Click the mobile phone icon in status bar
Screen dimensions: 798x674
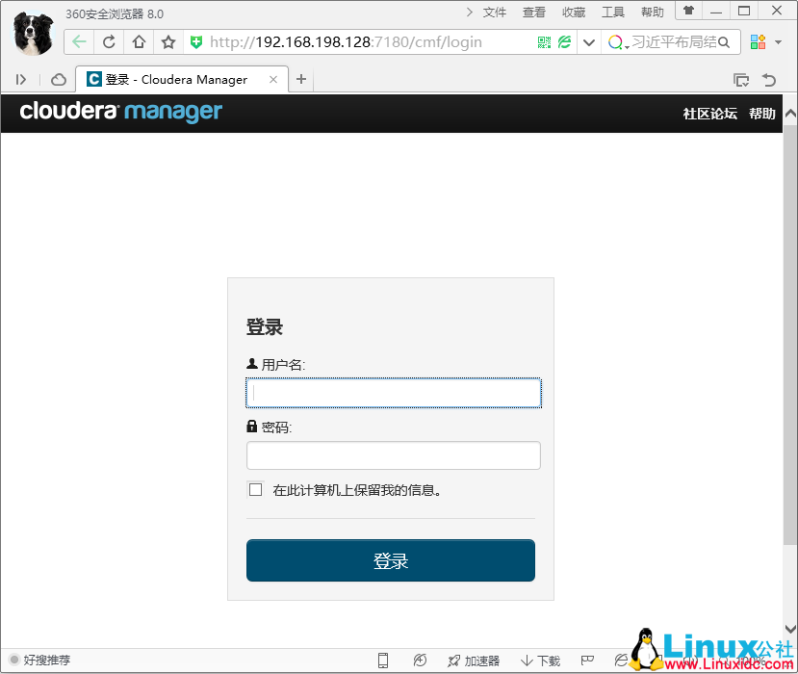(381, 660)
